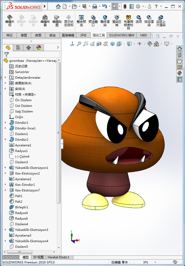Open the Display Style dropdown arrow
Screen dimensions: 185x266
(x=134, y=44)
